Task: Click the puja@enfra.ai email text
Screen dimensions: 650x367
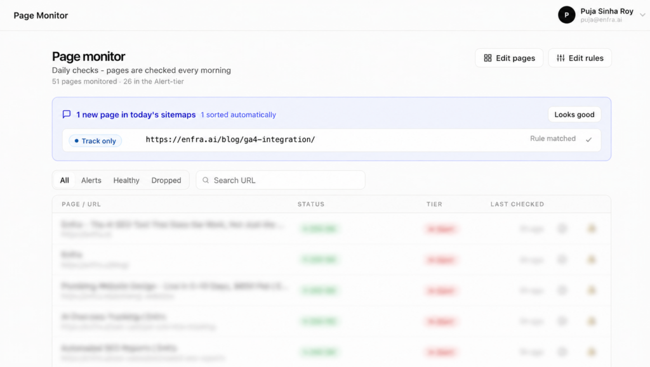Action: pos(601,20)
